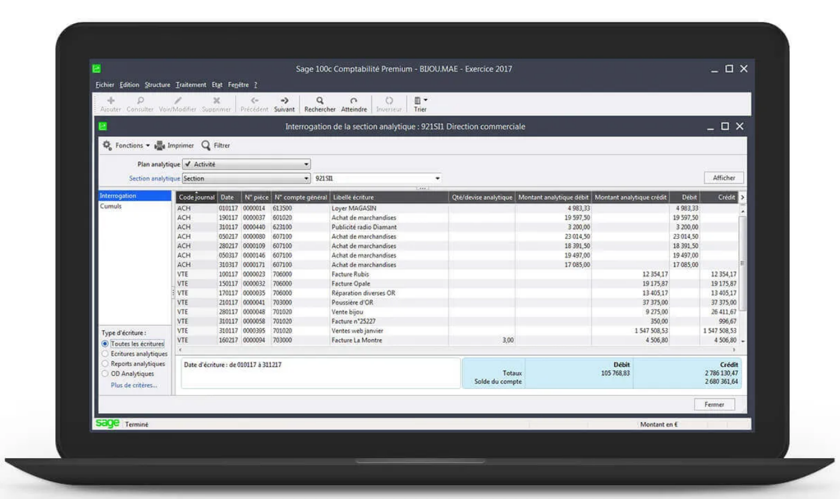The image size is (840, 499).
Task: Click the Atteindre toolbar icon
Action: (x=354, y=102)
